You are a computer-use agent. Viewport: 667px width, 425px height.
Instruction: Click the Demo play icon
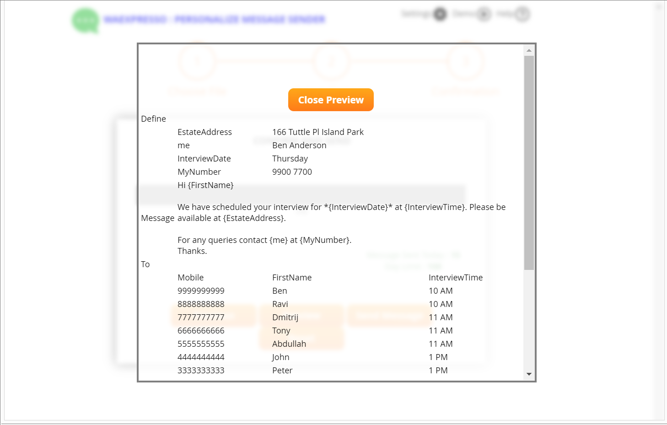coord(484,14)
